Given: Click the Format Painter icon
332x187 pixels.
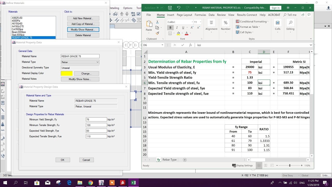Looking at the screenshot, I should pos(157,33).
